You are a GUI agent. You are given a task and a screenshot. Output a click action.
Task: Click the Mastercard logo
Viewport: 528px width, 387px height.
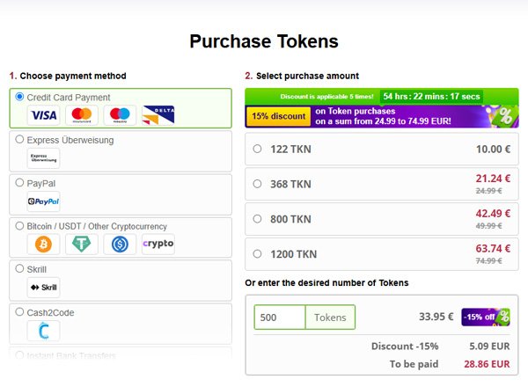pos(82,115)
